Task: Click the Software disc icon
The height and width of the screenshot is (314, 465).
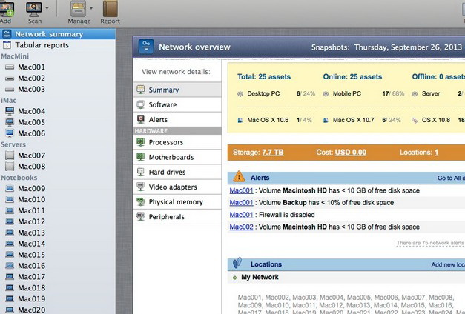Action: (141, 104)
